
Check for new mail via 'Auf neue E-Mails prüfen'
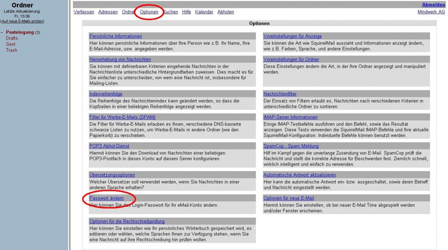tap(22, 21)
